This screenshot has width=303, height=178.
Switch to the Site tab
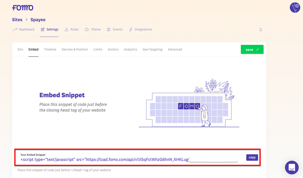(x=20, y=49)
